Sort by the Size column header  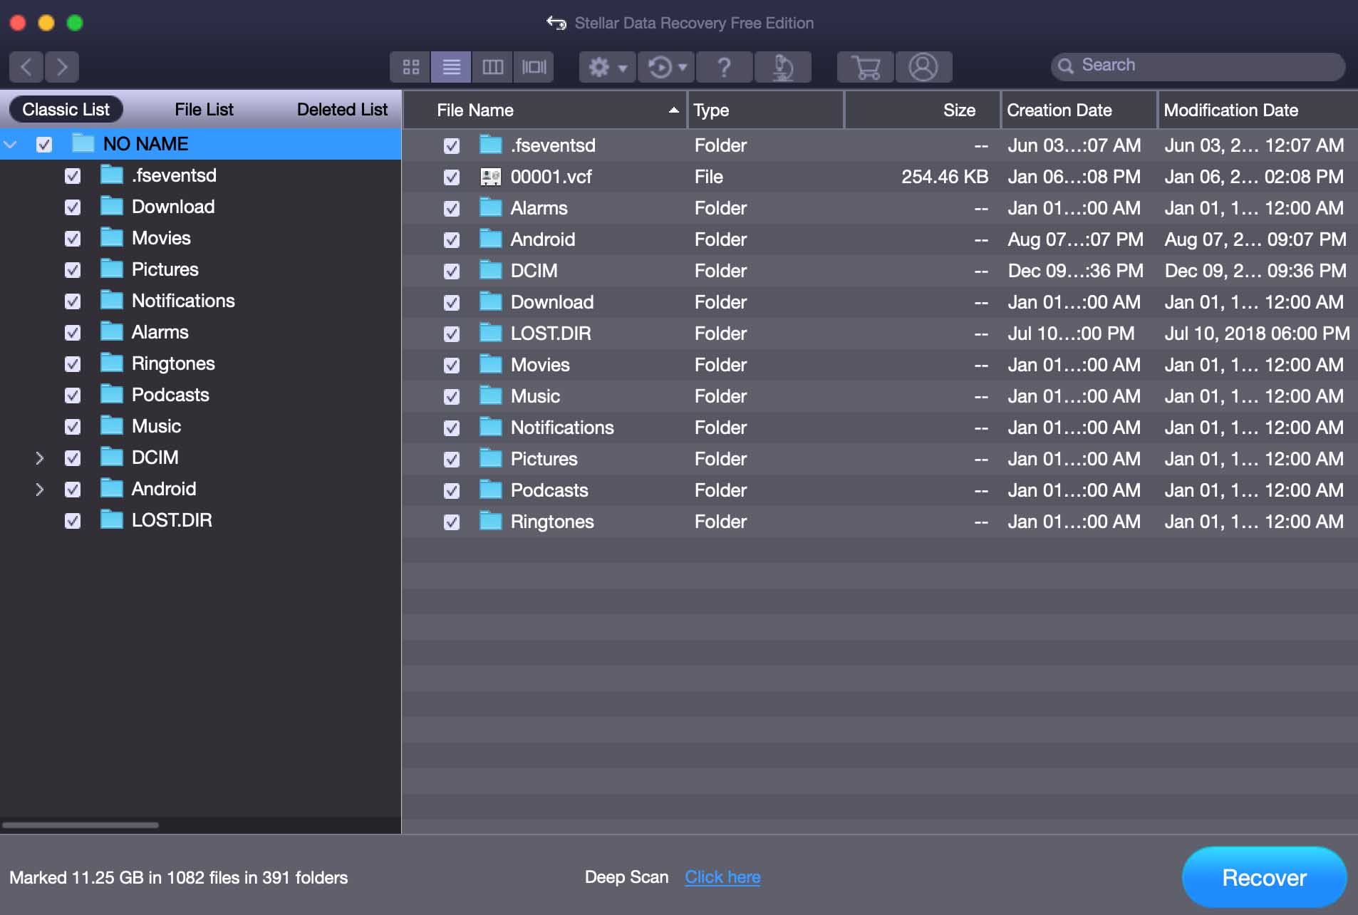[923, 110]
